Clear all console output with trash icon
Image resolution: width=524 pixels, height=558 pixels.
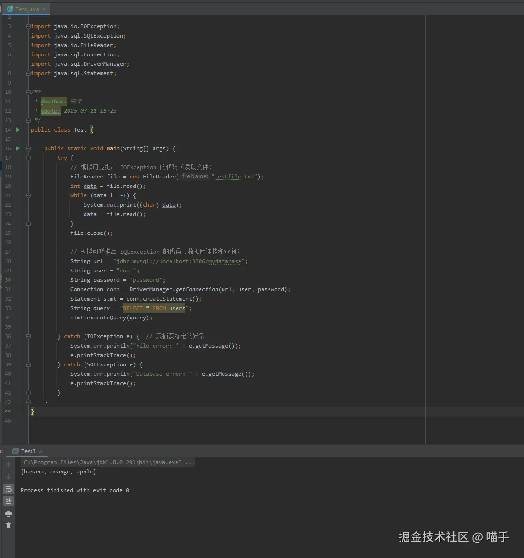(8, 526)
